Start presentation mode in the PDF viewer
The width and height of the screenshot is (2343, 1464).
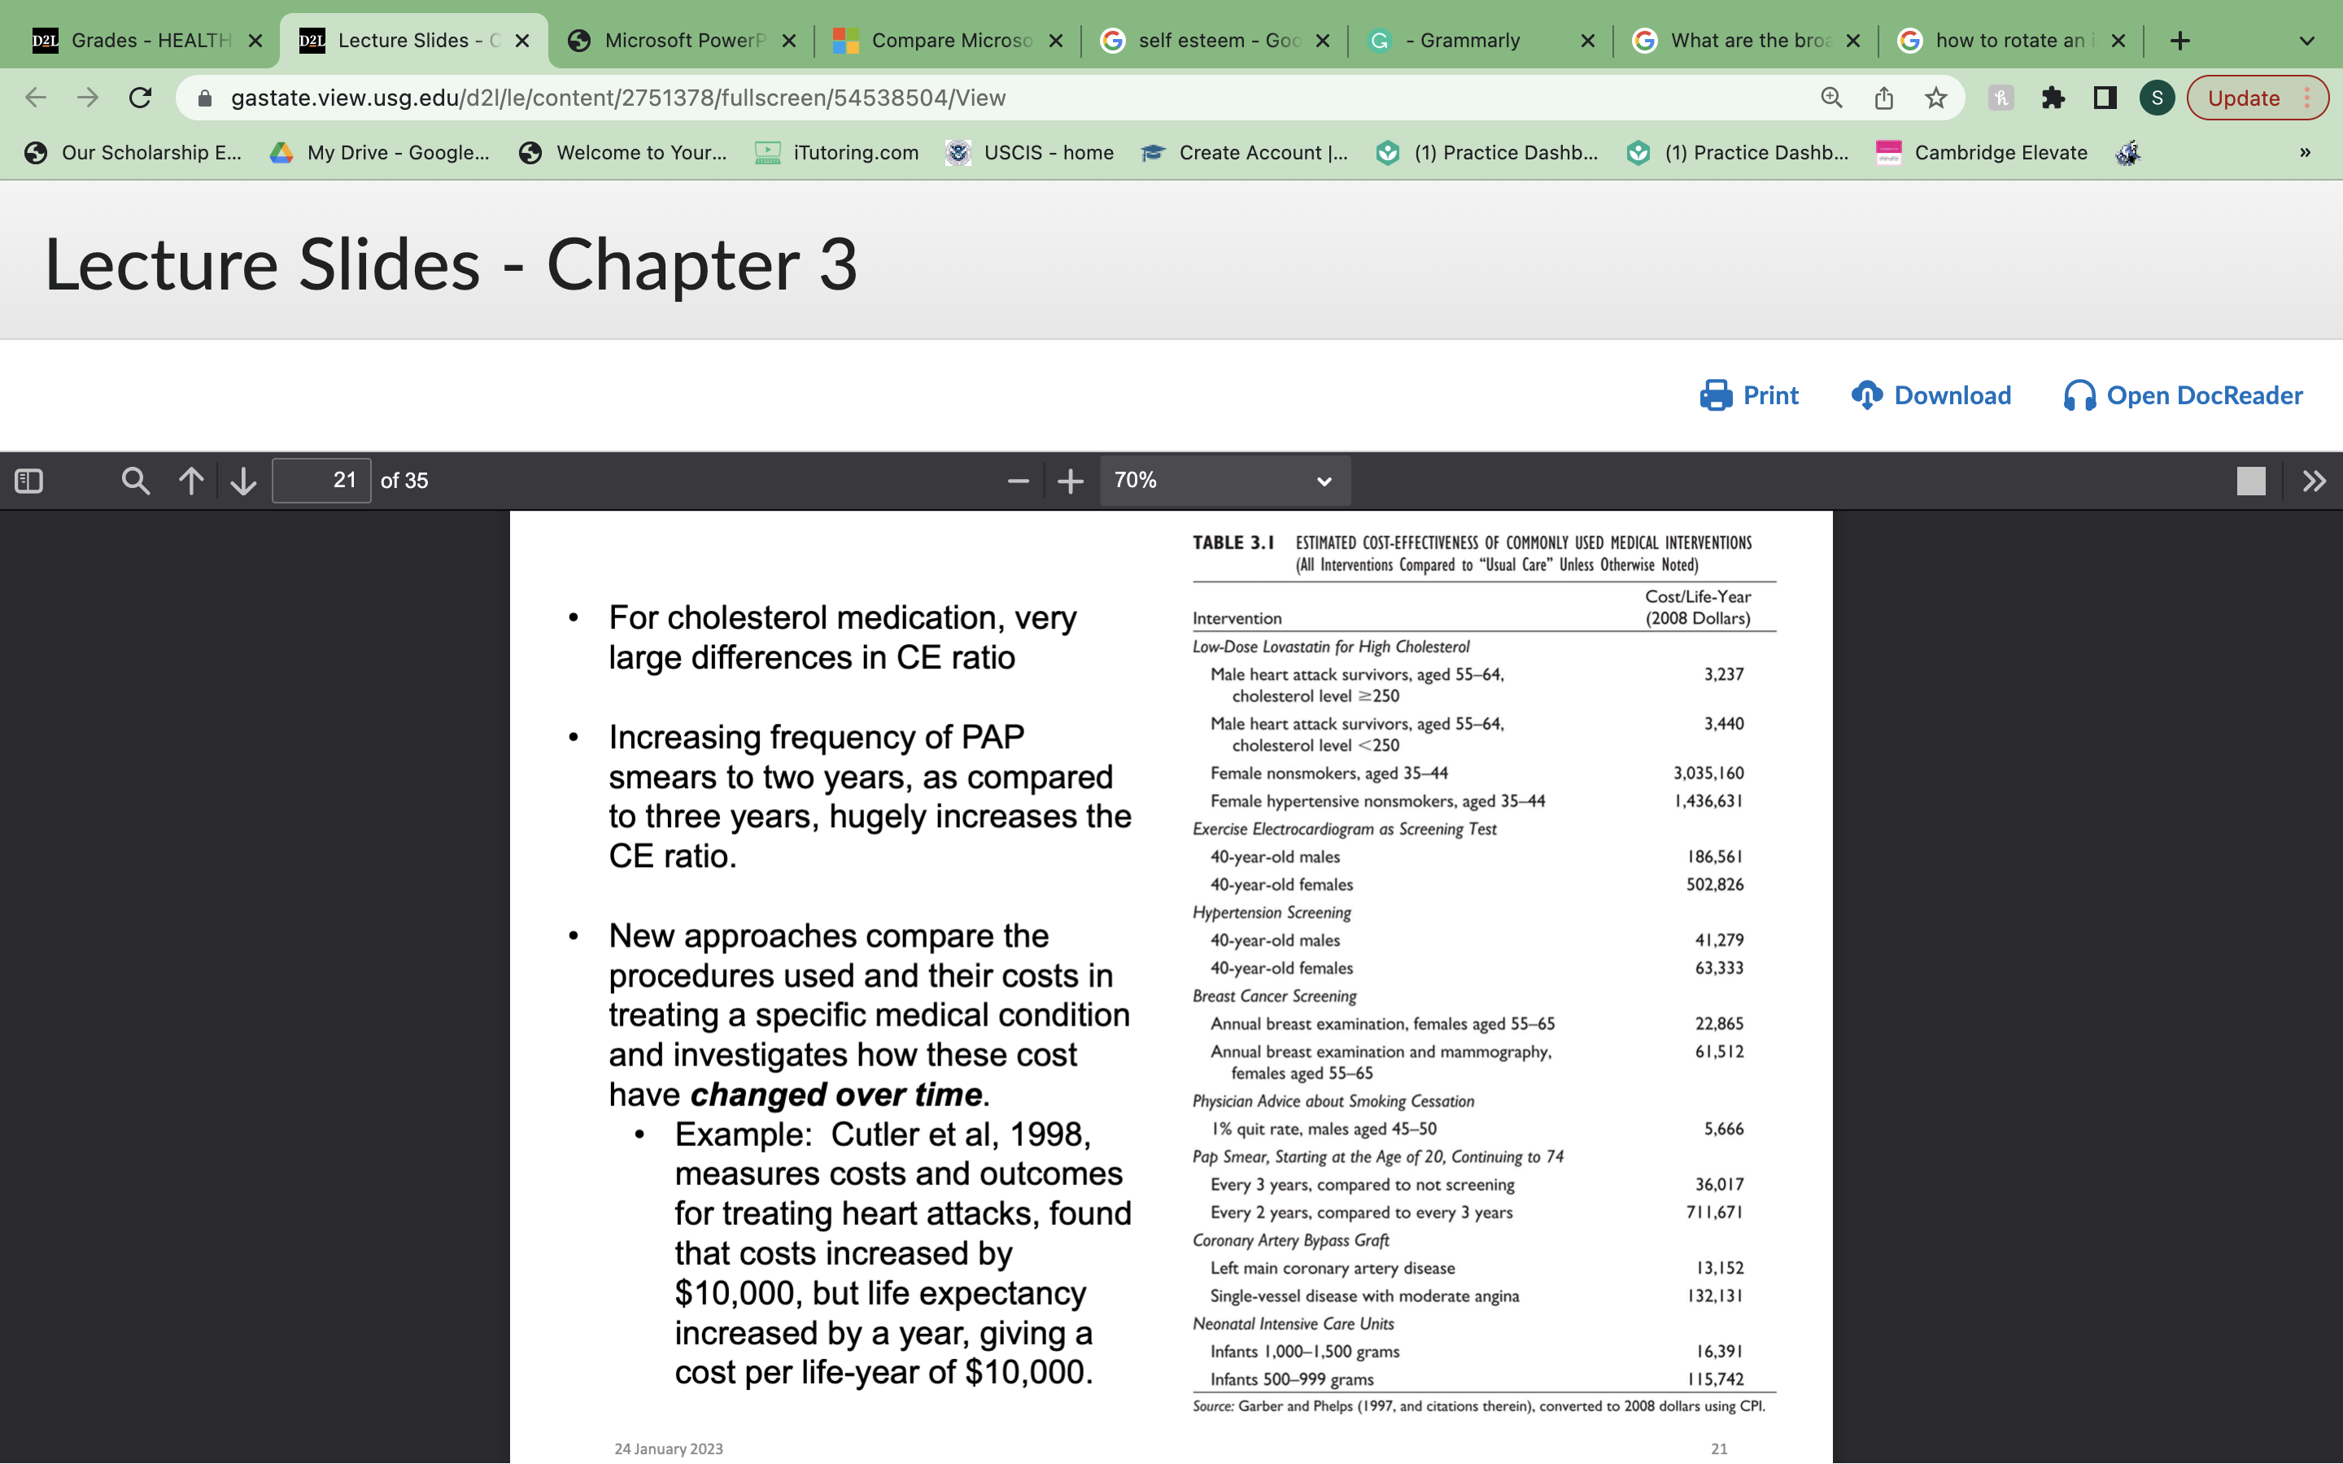[2253, 480]
